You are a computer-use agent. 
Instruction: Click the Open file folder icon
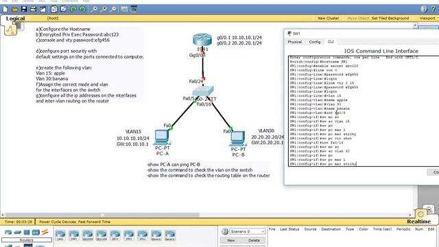pyautogui.click(x=14, y=9)
